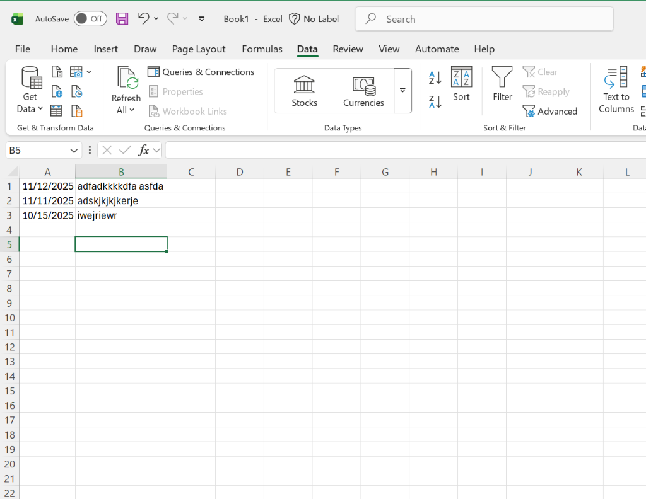Click the Name Box showing B5

tap(37, 151)
